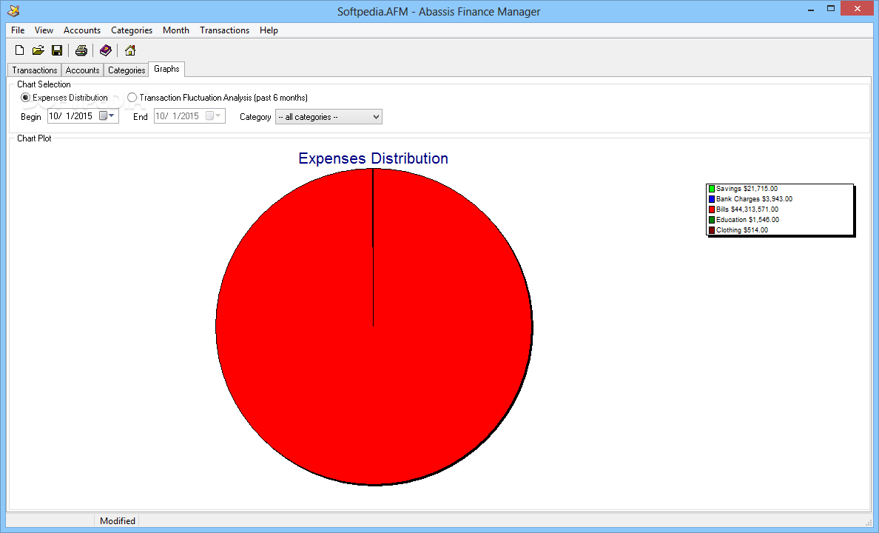Open the Accounts menu
The image size is (879, 533).
coord(82,30)
